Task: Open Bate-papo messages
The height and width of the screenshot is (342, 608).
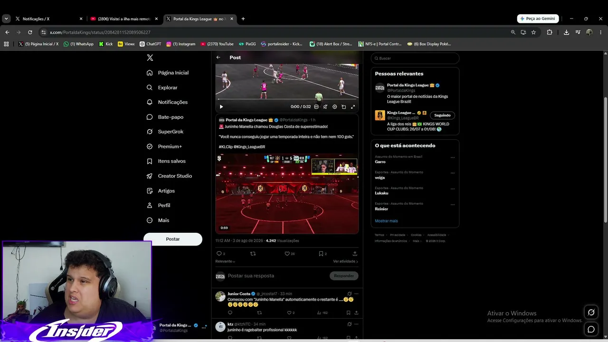Action: tap(165, 117)
